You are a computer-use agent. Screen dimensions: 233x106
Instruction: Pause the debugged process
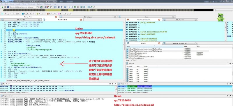click(x=5, y=7)
